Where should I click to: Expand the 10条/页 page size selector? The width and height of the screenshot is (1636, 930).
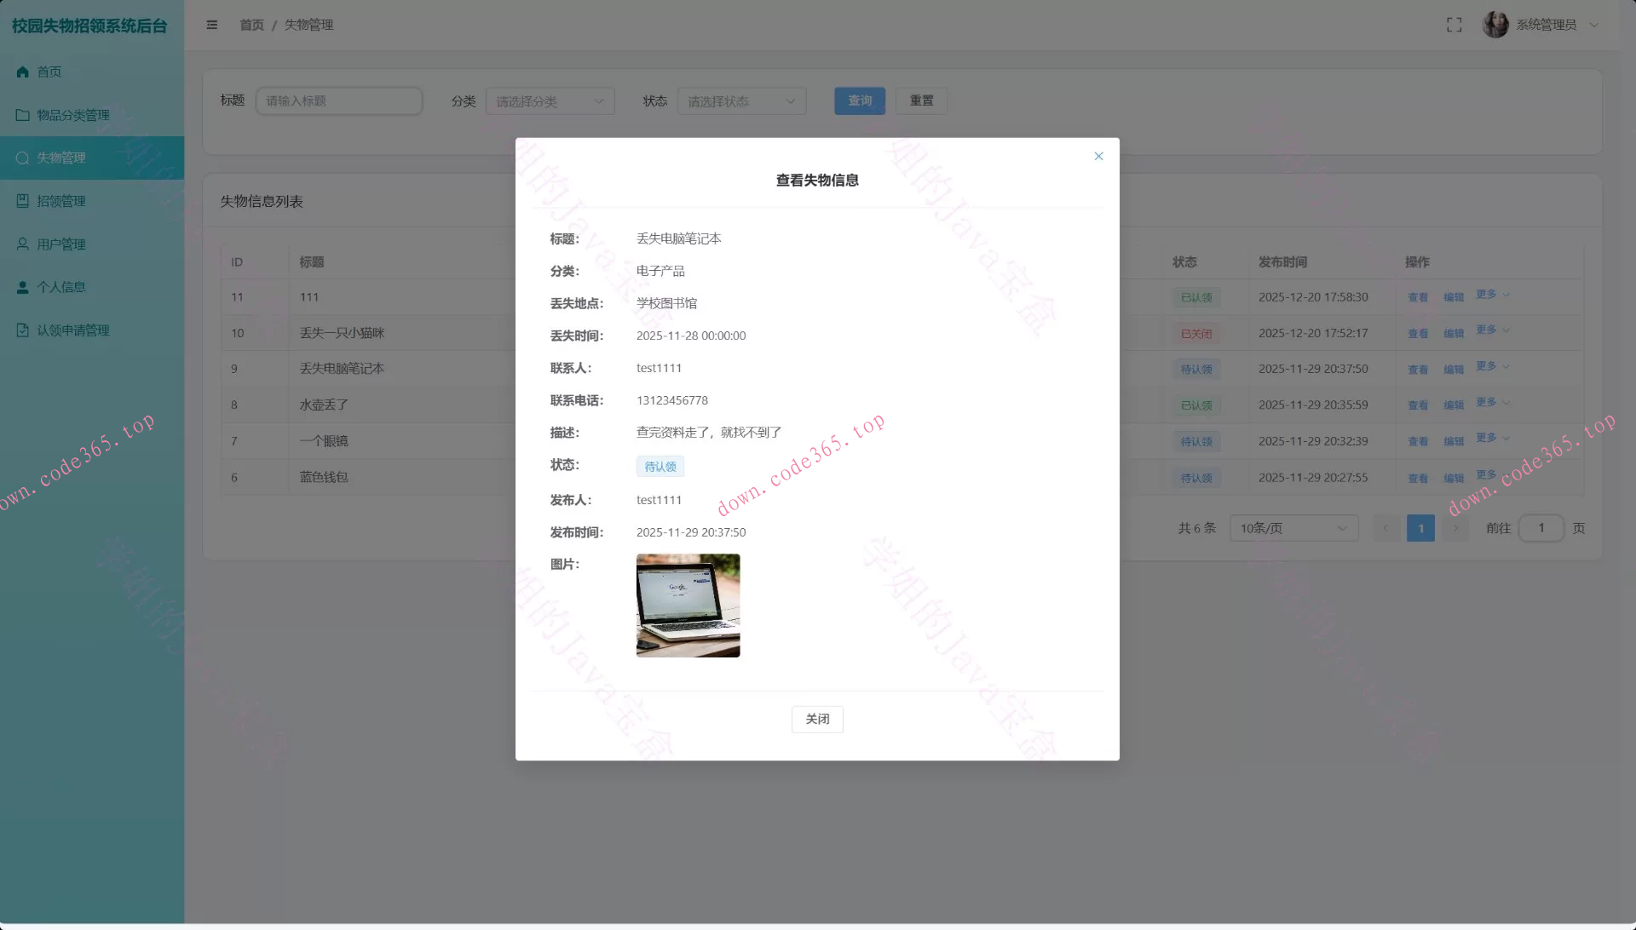point(1293,528)
